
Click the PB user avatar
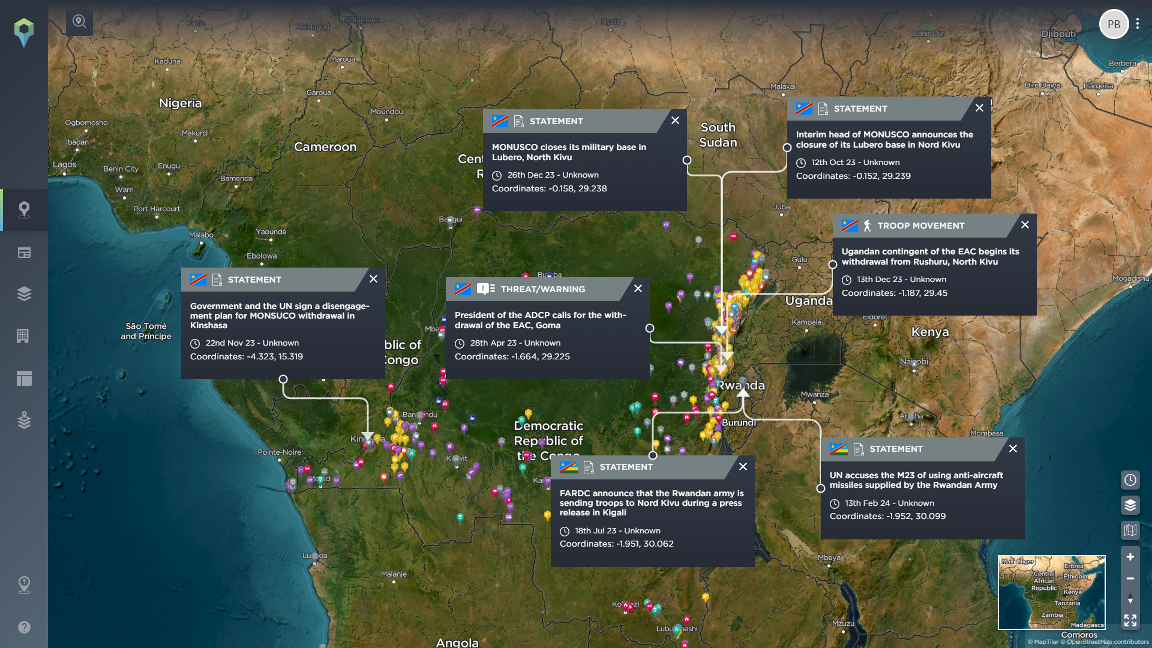[x=1114, y=25]
